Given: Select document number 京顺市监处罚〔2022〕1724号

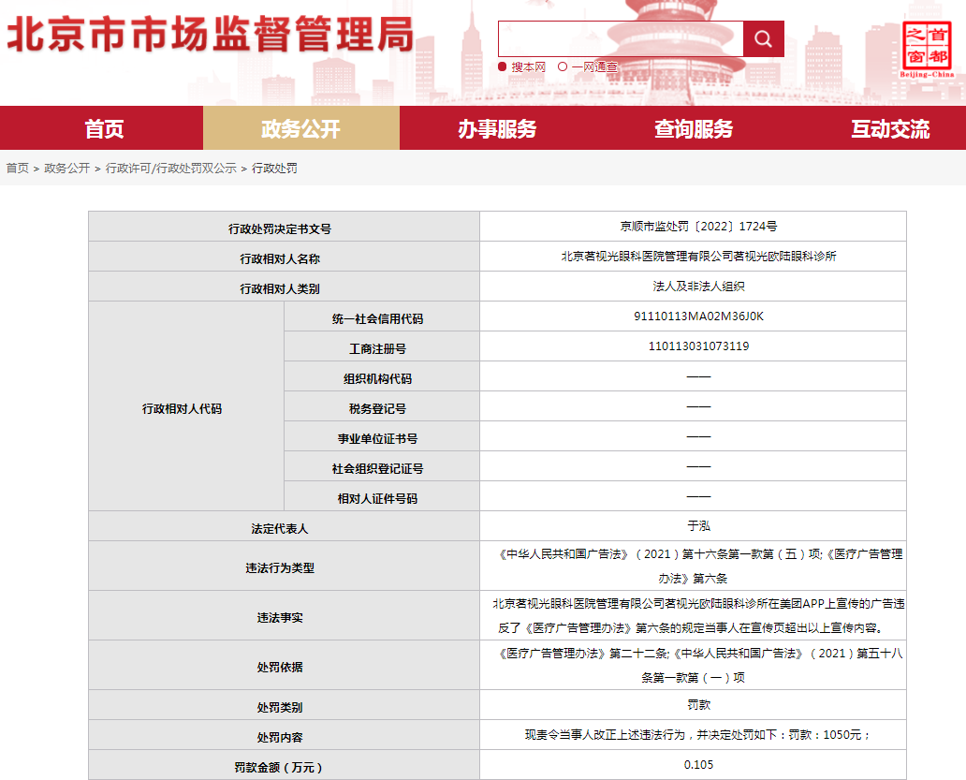Looking at the screenshot, I should coord(698,226).
